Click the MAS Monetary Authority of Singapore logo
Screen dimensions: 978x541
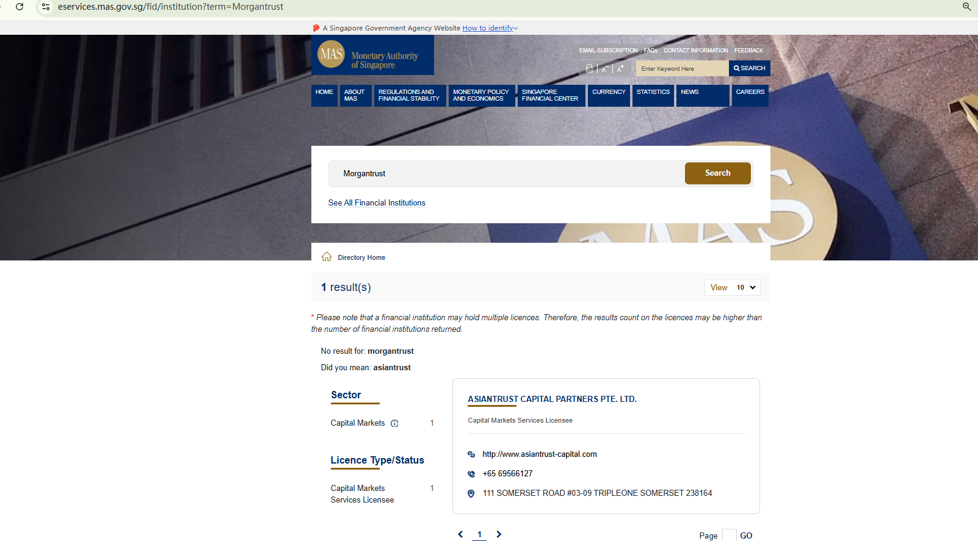372,55
